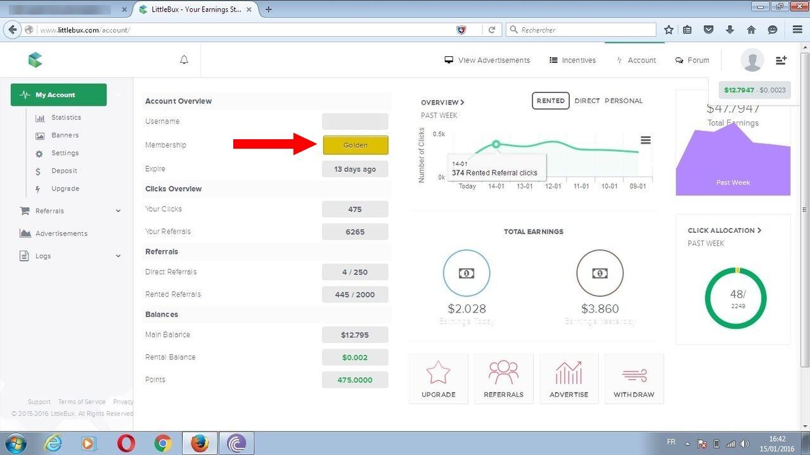Launch Internet Explorer from taskbar
Image resolution: width=810 pixels, height=455 pixels.
53,443
